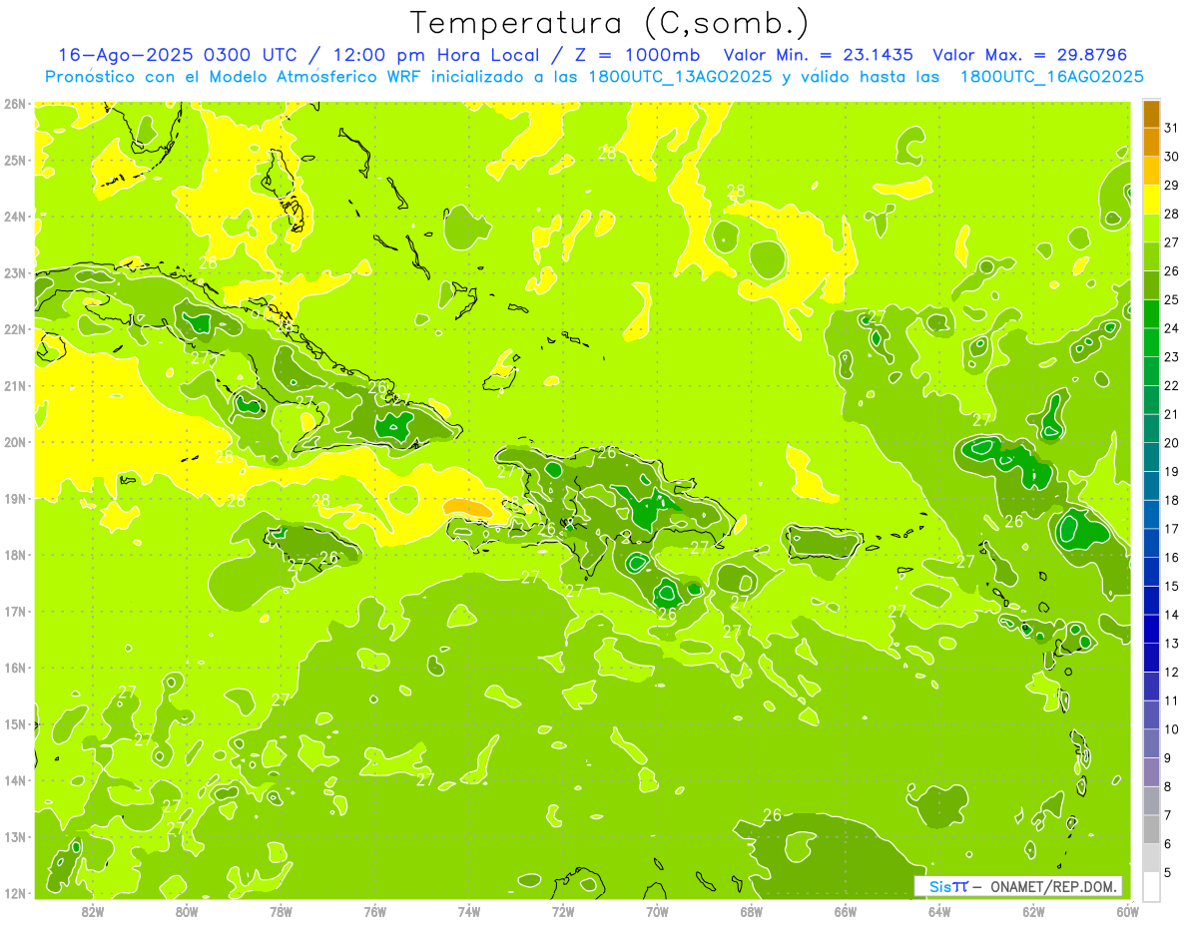Click the 76W longitude axis label
The width and height of the screenshot is (1198, 925).
[x=374, y=911]
